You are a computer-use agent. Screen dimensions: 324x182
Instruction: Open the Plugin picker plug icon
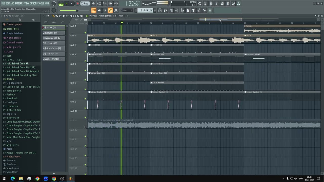pyautogui.click(x=193, y=10)
